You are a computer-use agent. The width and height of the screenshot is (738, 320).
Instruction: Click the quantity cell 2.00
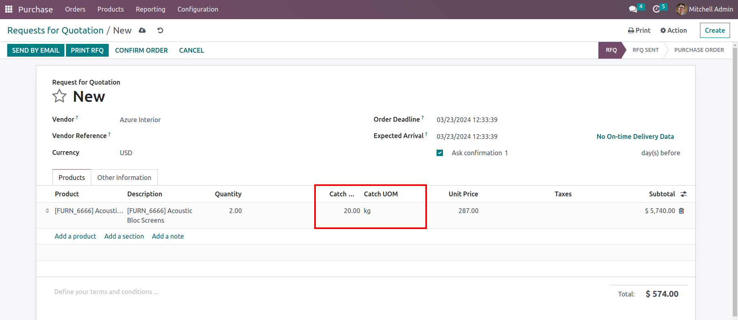click(235, 211)
